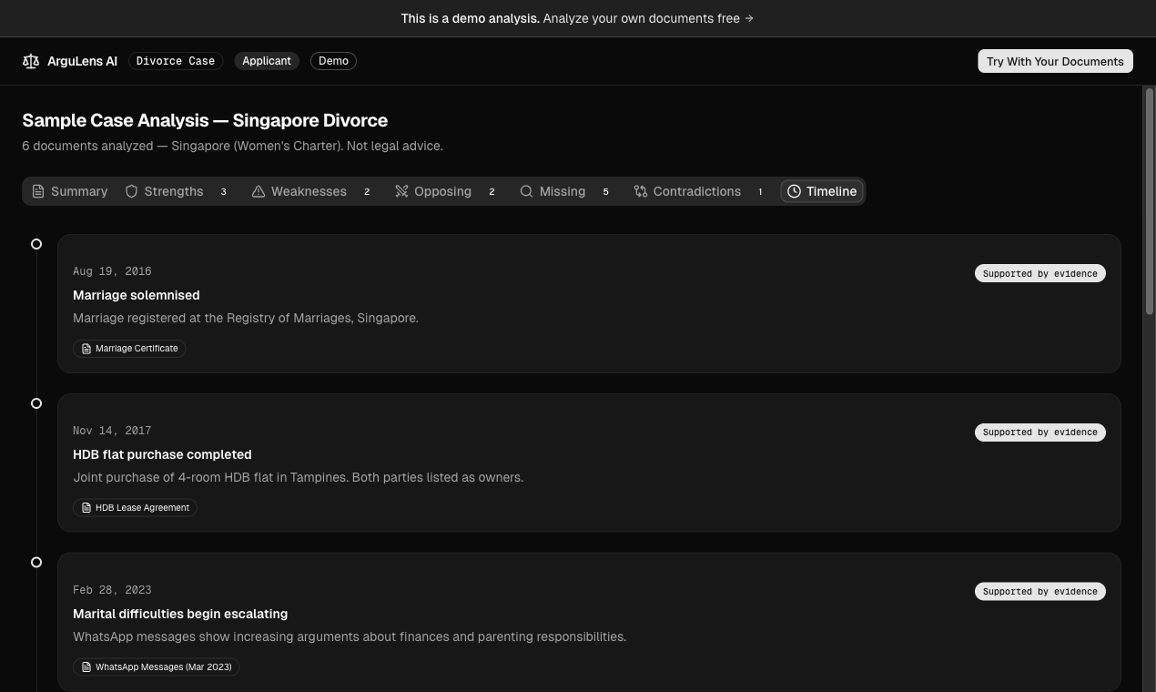This screenshot has width=1156, height=692.
Task: Click the Opposing crossed-swords icon
Action: click(x=401, y=191)
